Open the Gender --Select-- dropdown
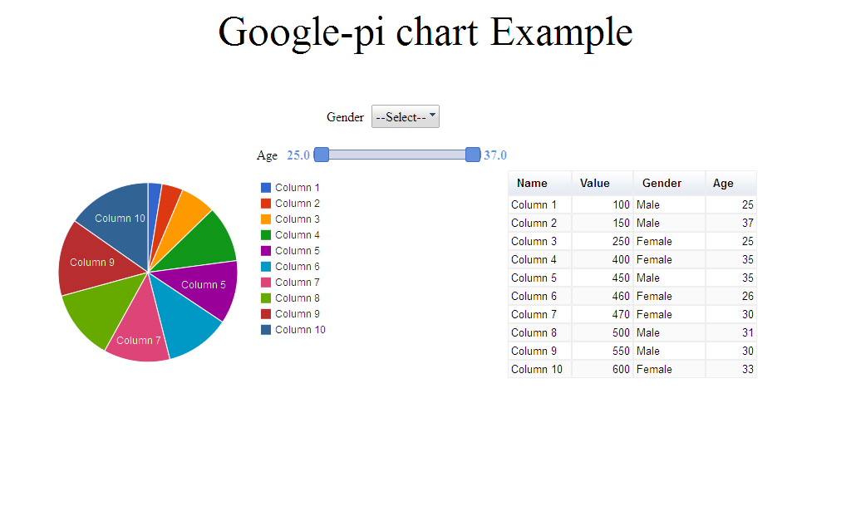 click(x=405, y=116)
